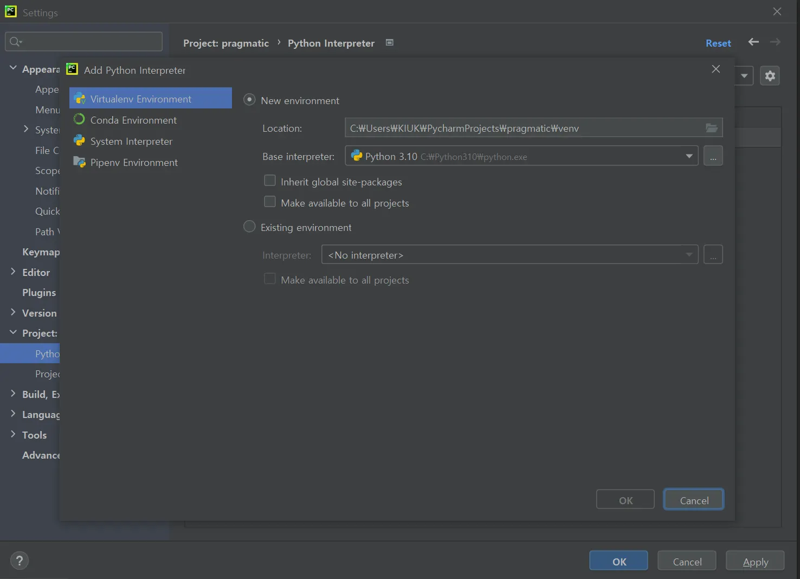Click the small icon next to Python Interpreter breadcrumb
This screenshot has width=800, height=579.
tap(389, 43)
